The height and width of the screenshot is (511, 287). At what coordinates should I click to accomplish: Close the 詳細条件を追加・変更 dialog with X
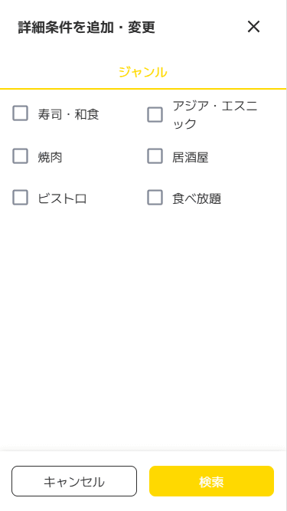coord(253,27)
